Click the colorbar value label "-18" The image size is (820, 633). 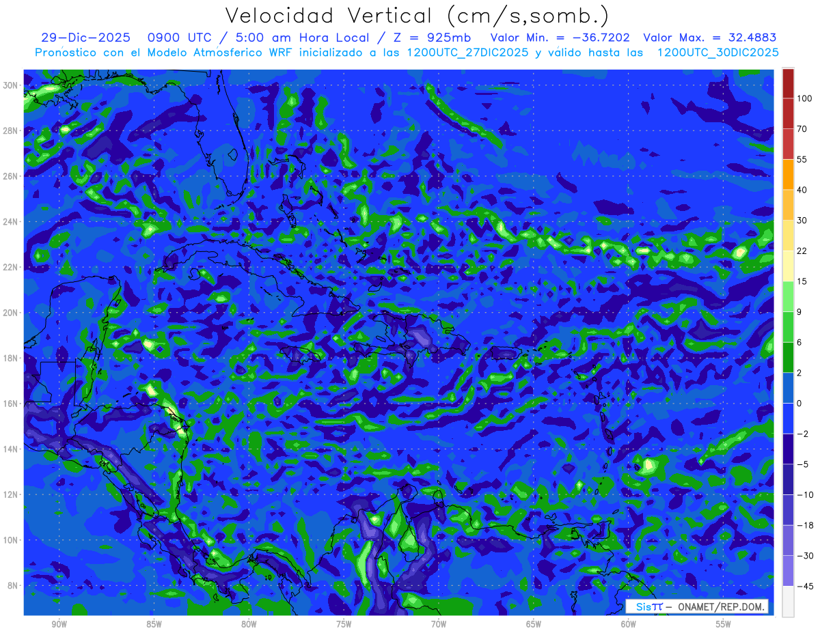click(x=805, y=524)
